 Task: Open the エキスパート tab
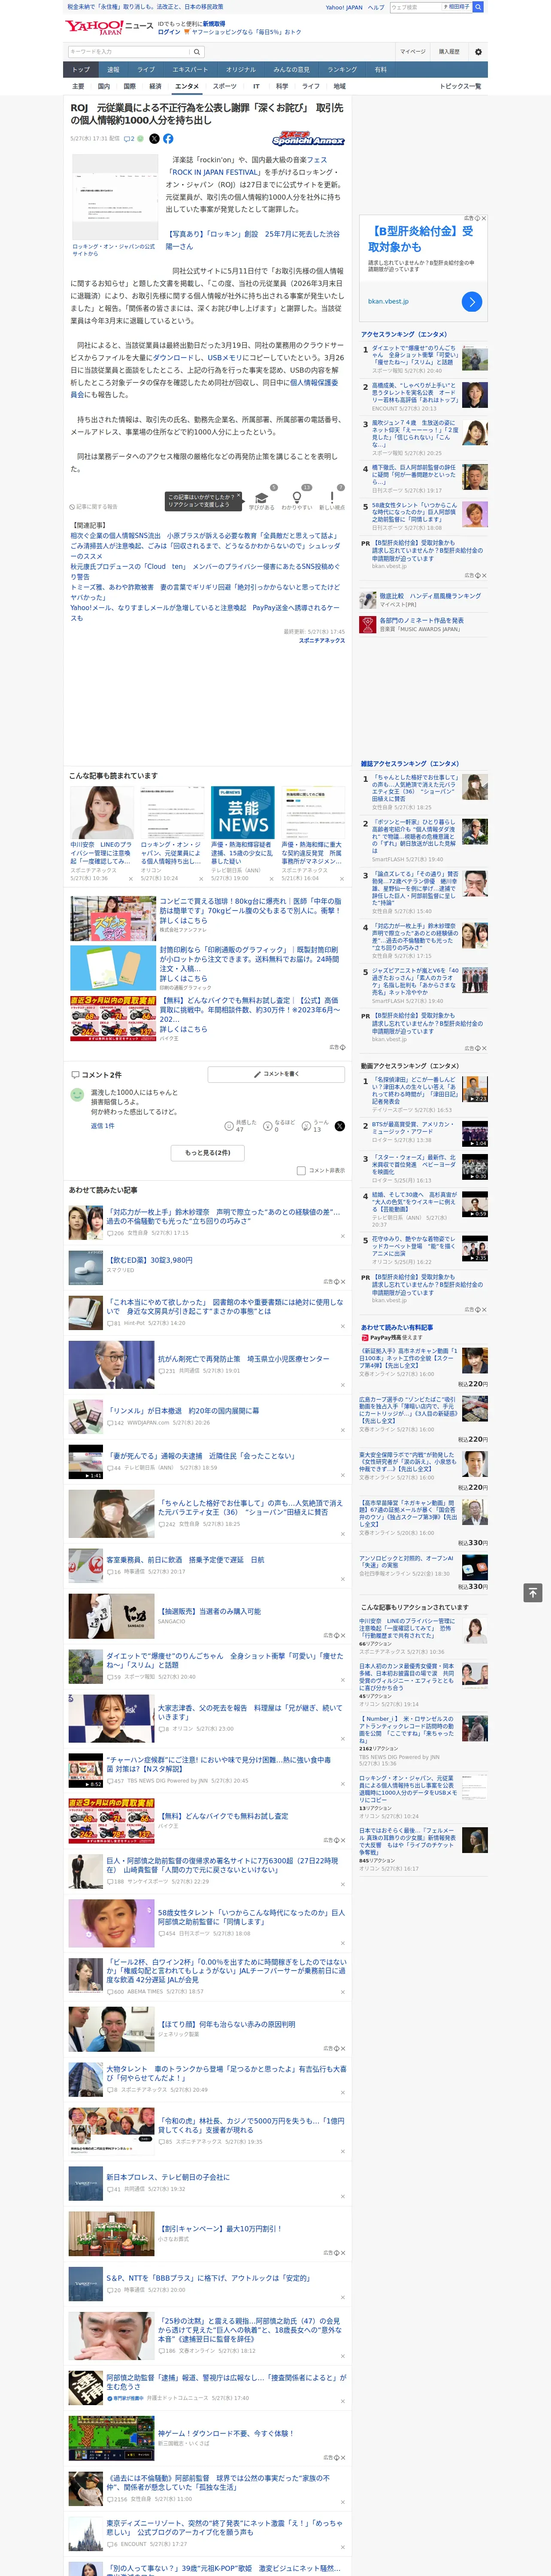[190, 70]
